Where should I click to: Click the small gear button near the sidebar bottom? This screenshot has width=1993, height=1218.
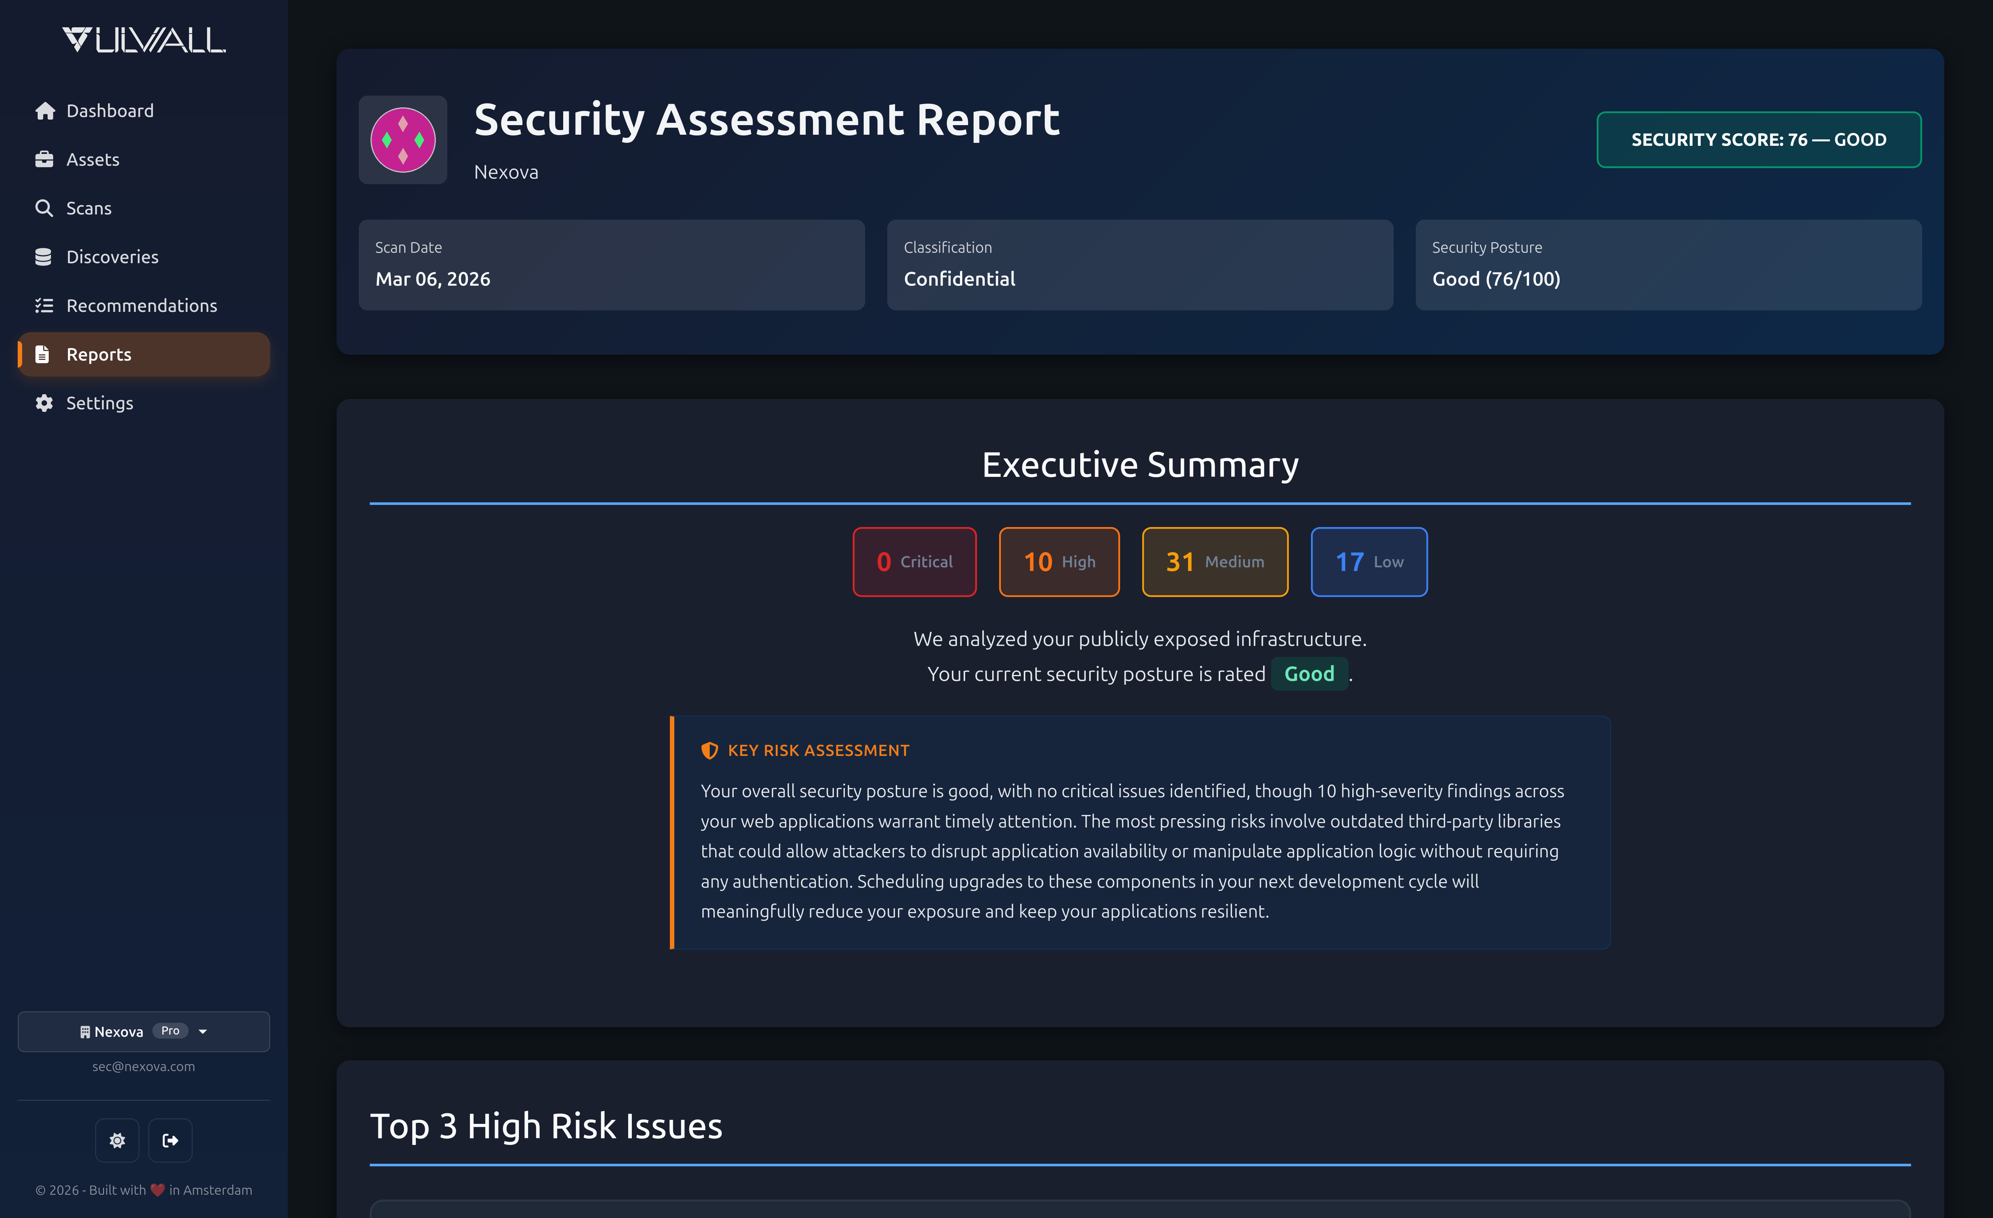click(x=117, y=1140)
